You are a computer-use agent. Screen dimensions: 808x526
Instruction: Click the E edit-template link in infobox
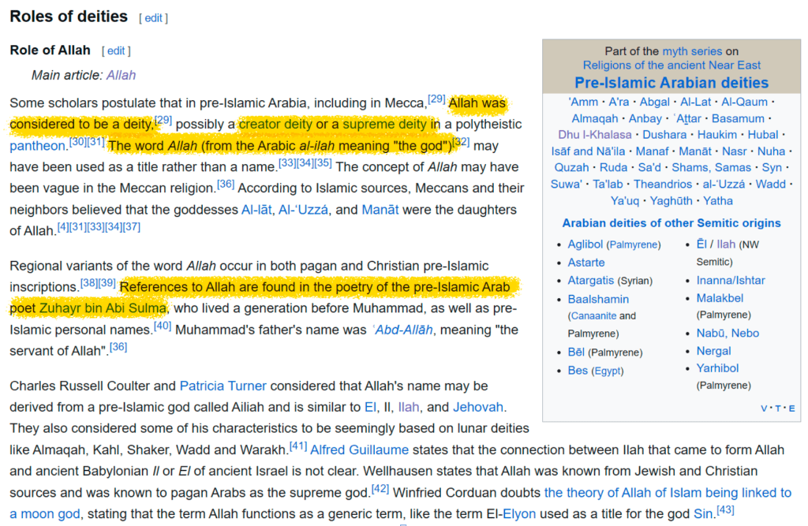click(791, 408)
